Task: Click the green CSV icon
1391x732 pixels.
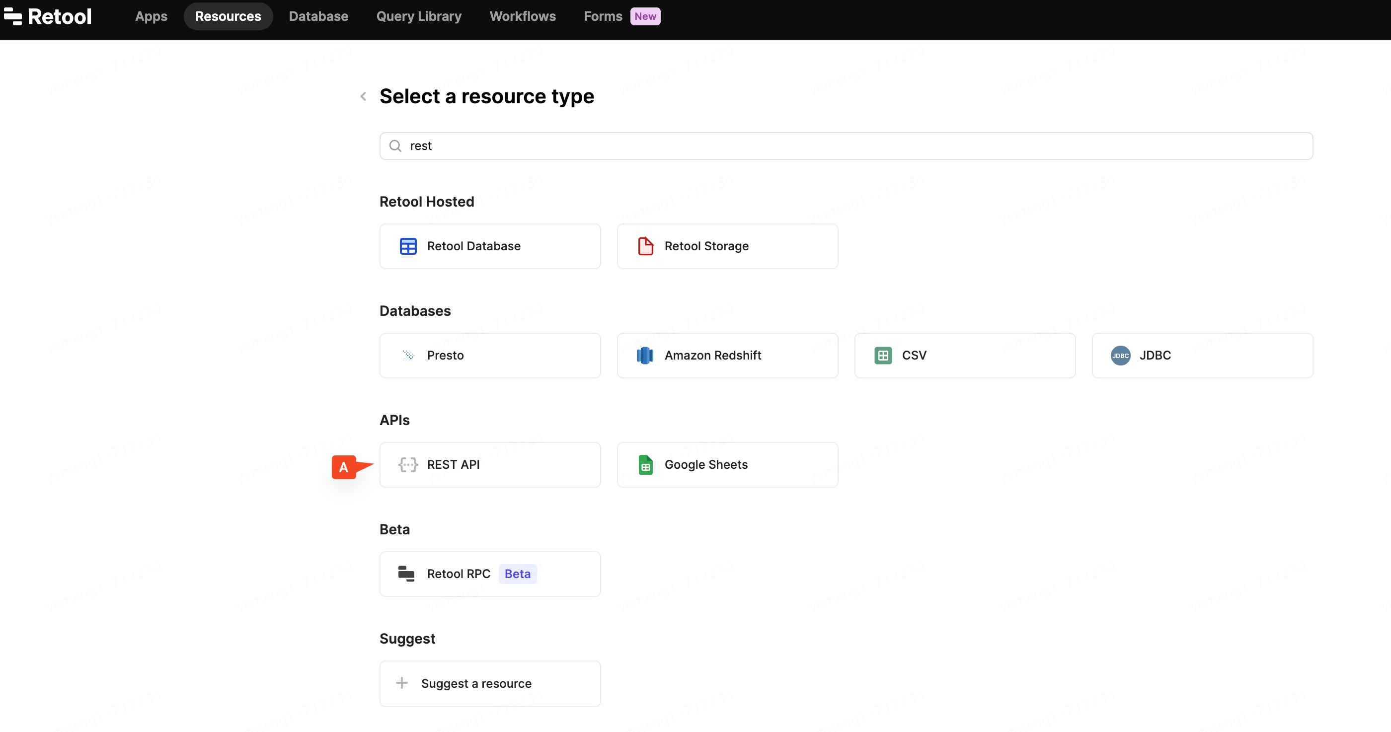Action: 883,355
